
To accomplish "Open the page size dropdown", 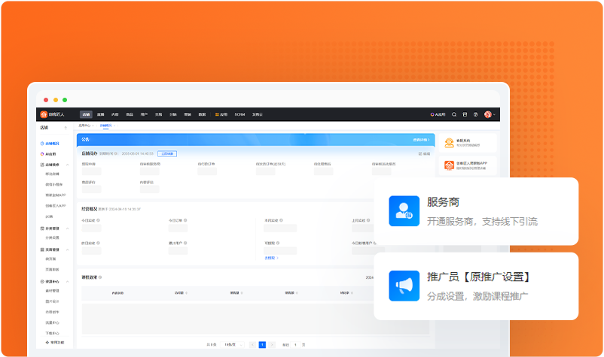I will 230,344.
